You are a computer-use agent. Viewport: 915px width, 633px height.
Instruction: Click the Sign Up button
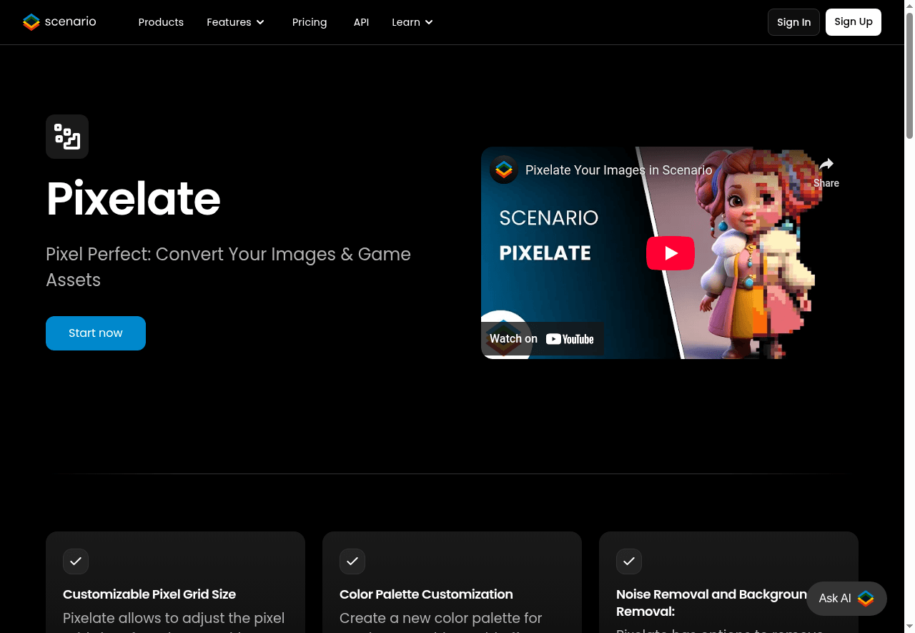tap(853, 22)
